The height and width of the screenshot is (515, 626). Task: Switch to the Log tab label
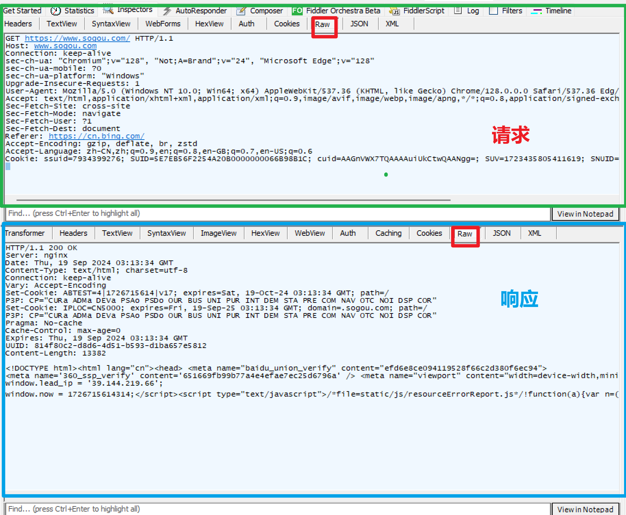click(473, 11)
